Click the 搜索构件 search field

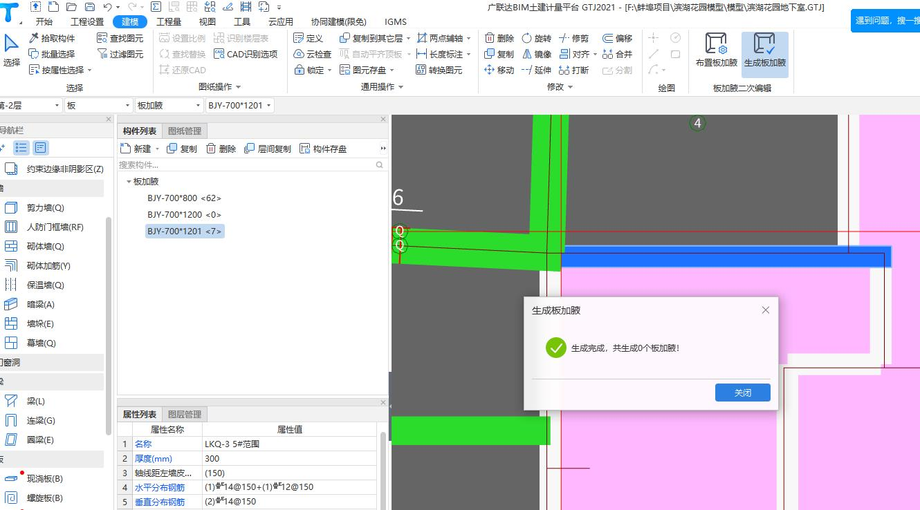pos(252,165)
